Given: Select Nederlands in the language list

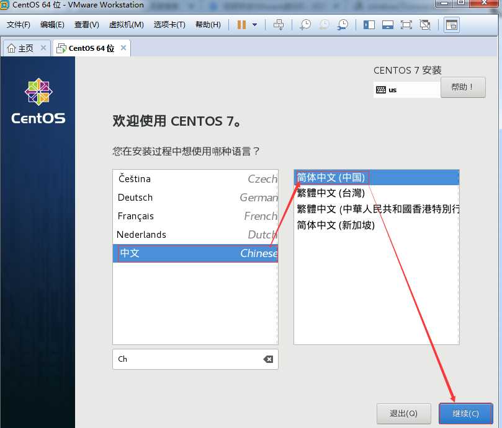Looking at the screenshot, I should (195, 235).
